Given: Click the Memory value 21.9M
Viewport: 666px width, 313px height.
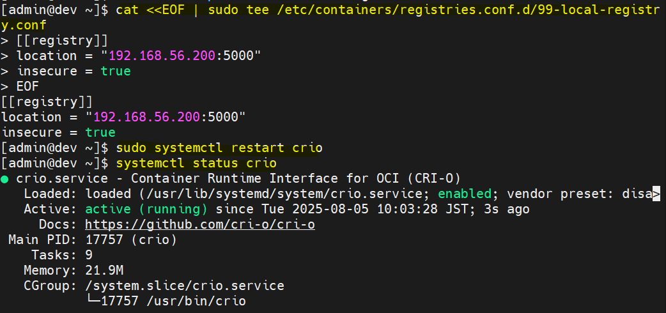Looking at the screenshot, I should pos(104,270).
